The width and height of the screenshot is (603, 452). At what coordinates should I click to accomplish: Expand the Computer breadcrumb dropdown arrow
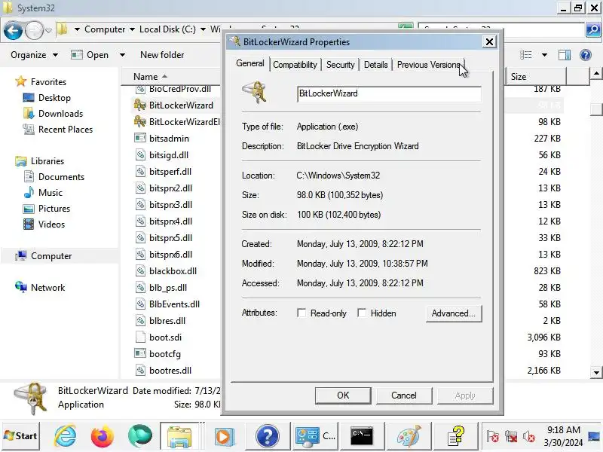point(132,29)
